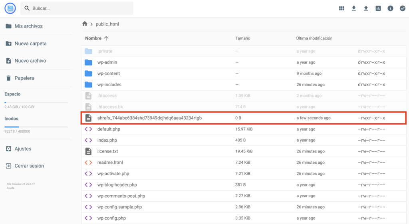
Task: Open Papelera in sidebar
Action: tap(24, 78)
